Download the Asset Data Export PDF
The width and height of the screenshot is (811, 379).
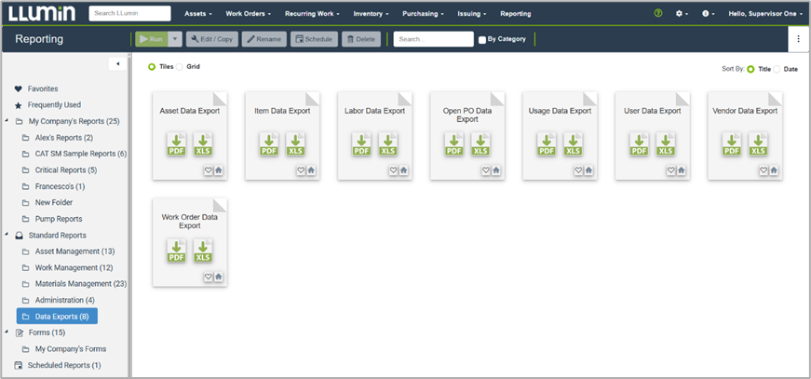176,144
